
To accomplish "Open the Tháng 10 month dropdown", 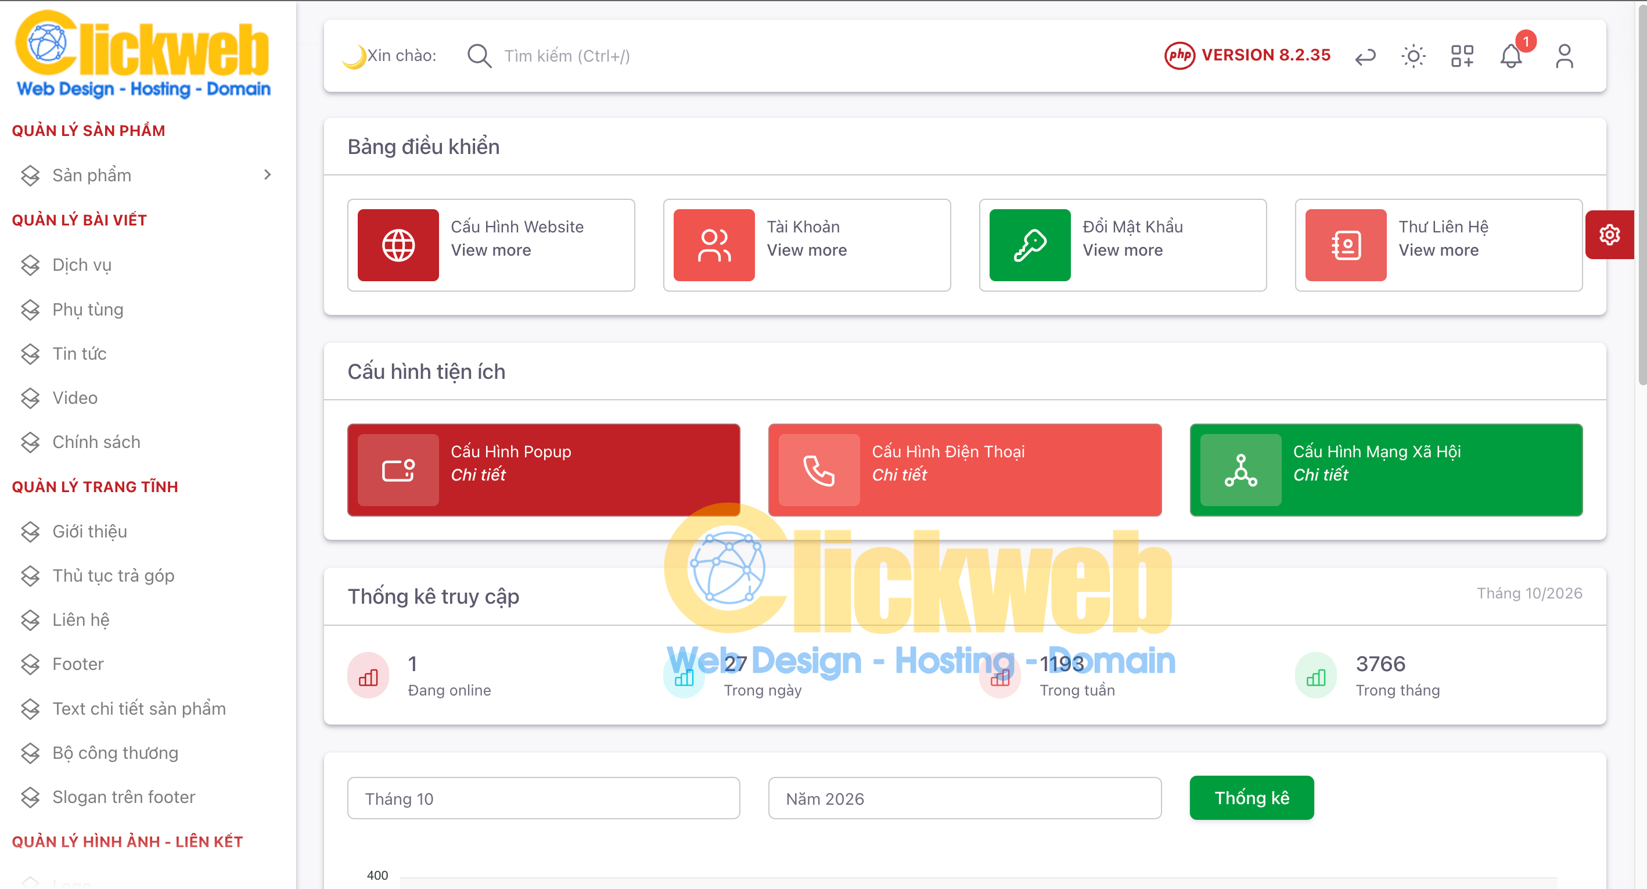I will click(544, 798).
